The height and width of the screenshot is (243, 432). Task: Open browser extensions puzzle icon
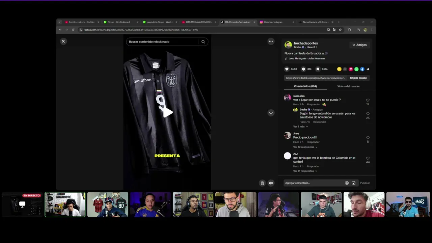(x=349, y=30)
